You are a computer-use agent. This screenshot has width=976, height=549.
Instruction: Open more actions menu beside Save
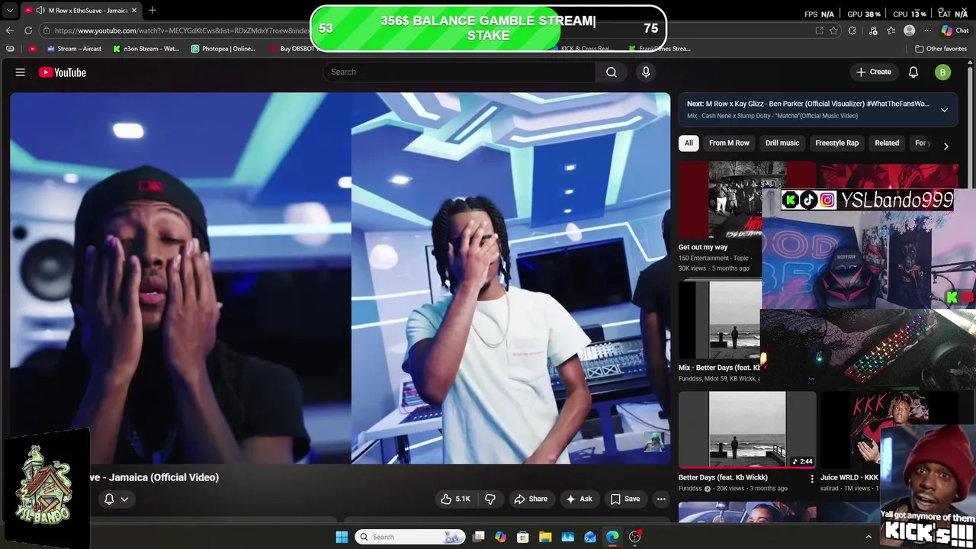pyautogui.click(x=661, y=499)
